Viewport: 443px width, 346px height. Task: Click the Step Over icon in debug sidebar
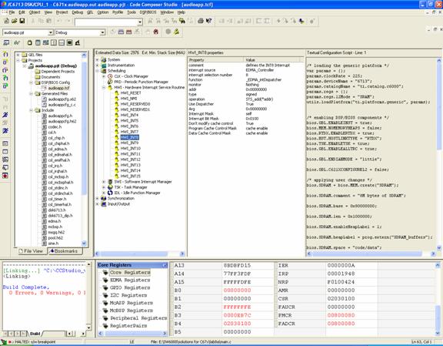pos(5,62)
